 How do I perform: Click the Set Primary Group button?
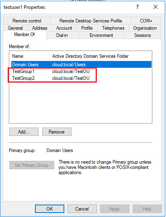coord(32,165)
